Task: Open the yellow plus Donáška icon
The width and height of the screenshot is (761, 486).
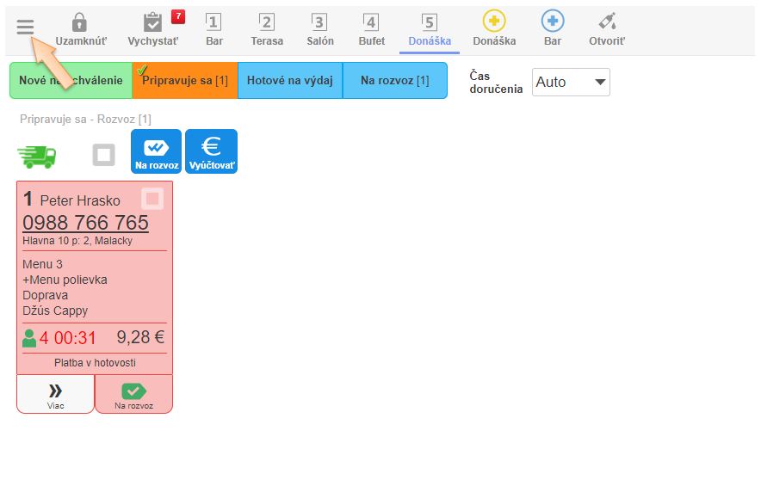Action: [x=494, y=28]
